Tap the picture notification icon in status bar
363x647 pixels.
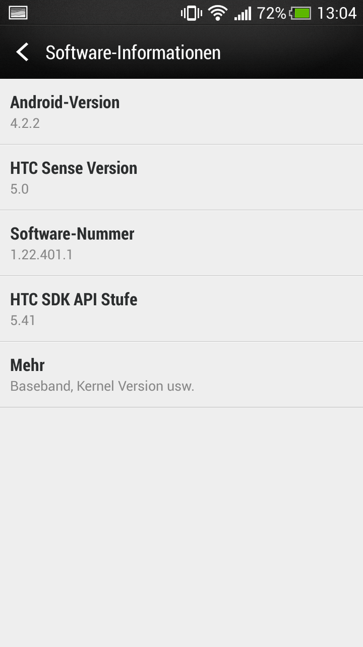19,12
